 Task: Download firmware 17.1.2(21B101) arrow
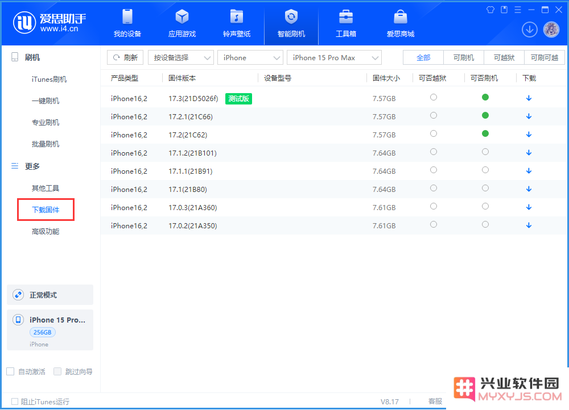[x=529, y=153]
